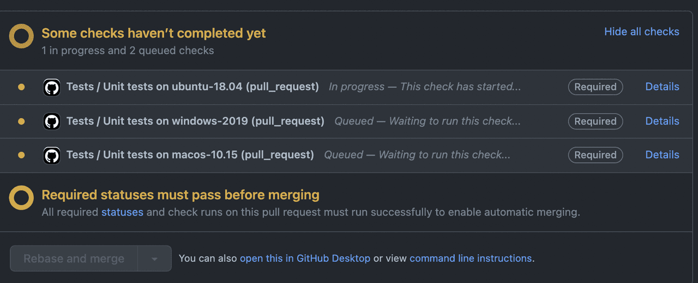
Task: Click pending status dot for macos-10.15 check
Action: (x=21, y=155)
